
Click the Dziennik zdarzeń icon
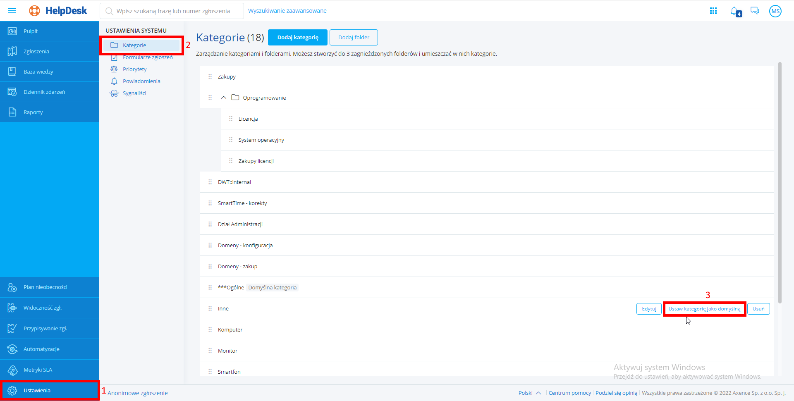(x=12, y=92)
